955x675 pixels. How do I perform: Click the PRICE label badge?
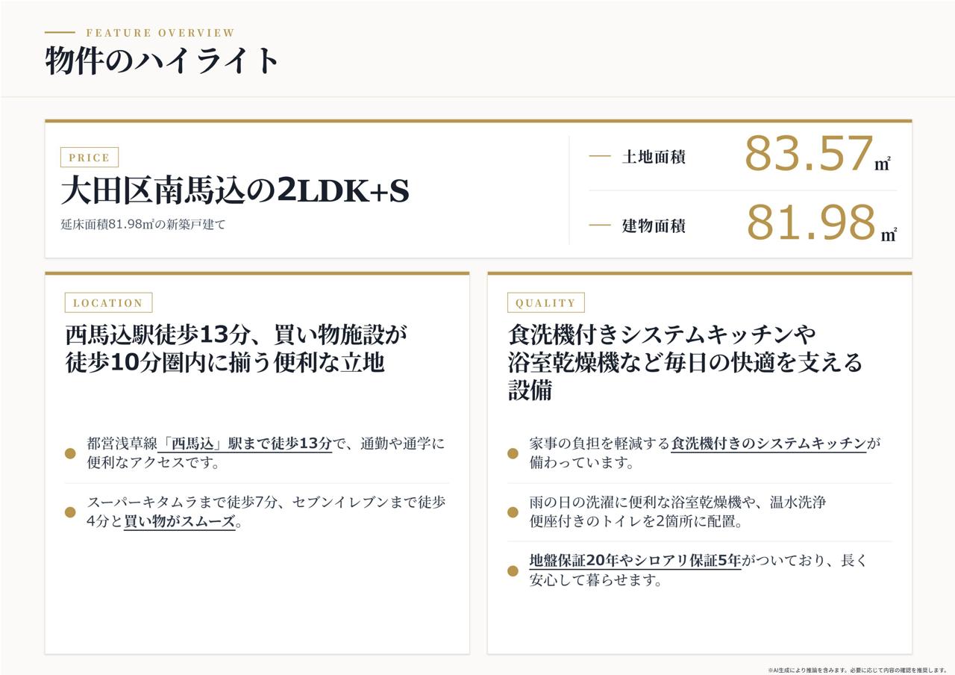point(90,158)
